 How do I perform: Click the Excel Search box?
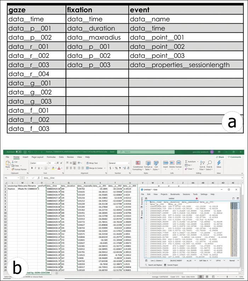click(x=146, y=152)
